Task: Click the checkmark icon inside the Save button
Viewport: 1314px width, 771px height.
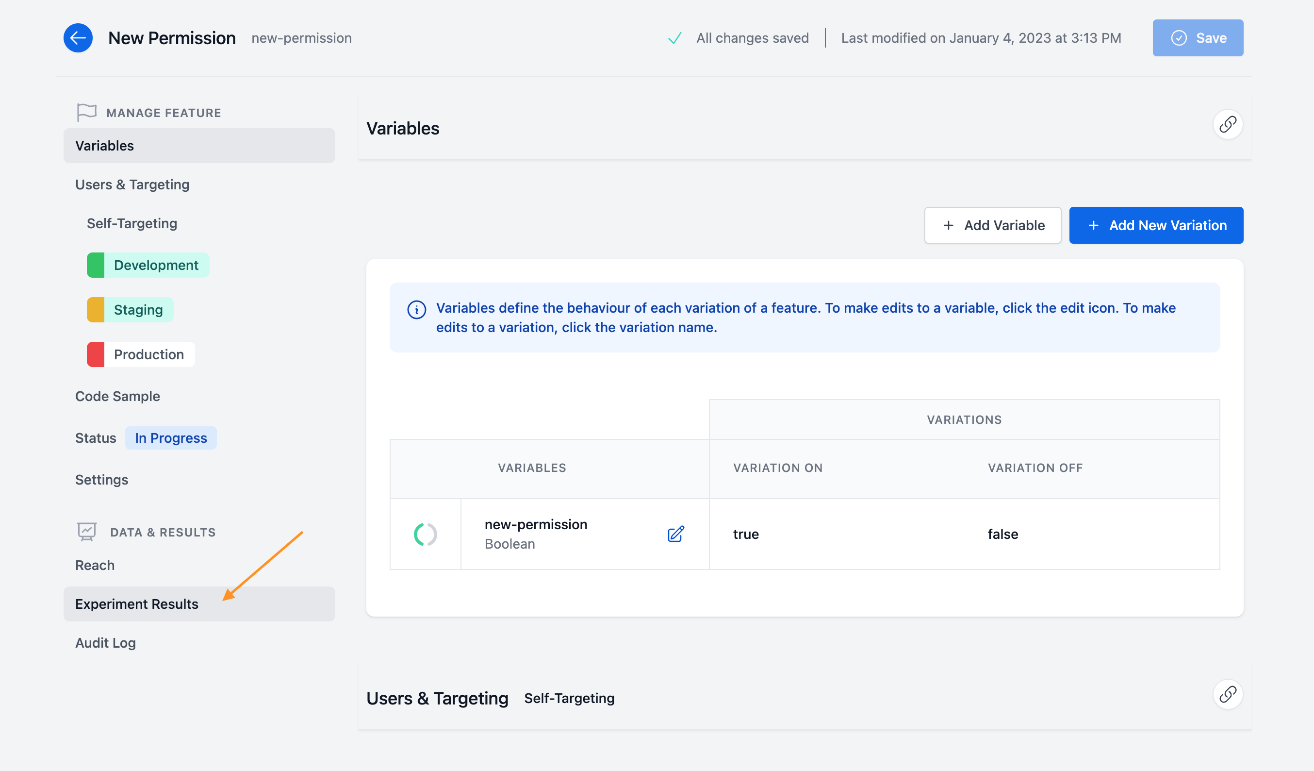Action: tap(1179, 37)
